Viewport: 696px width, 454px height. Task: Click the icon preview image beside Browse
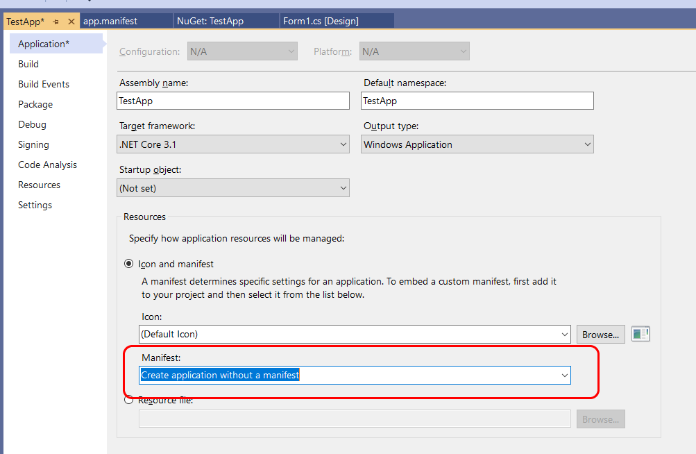640,334
